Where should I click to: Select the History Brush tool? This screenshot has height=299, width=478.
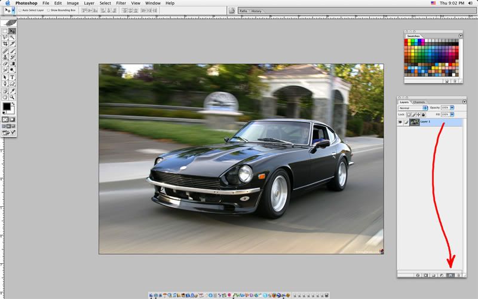[x=12, y=57]
